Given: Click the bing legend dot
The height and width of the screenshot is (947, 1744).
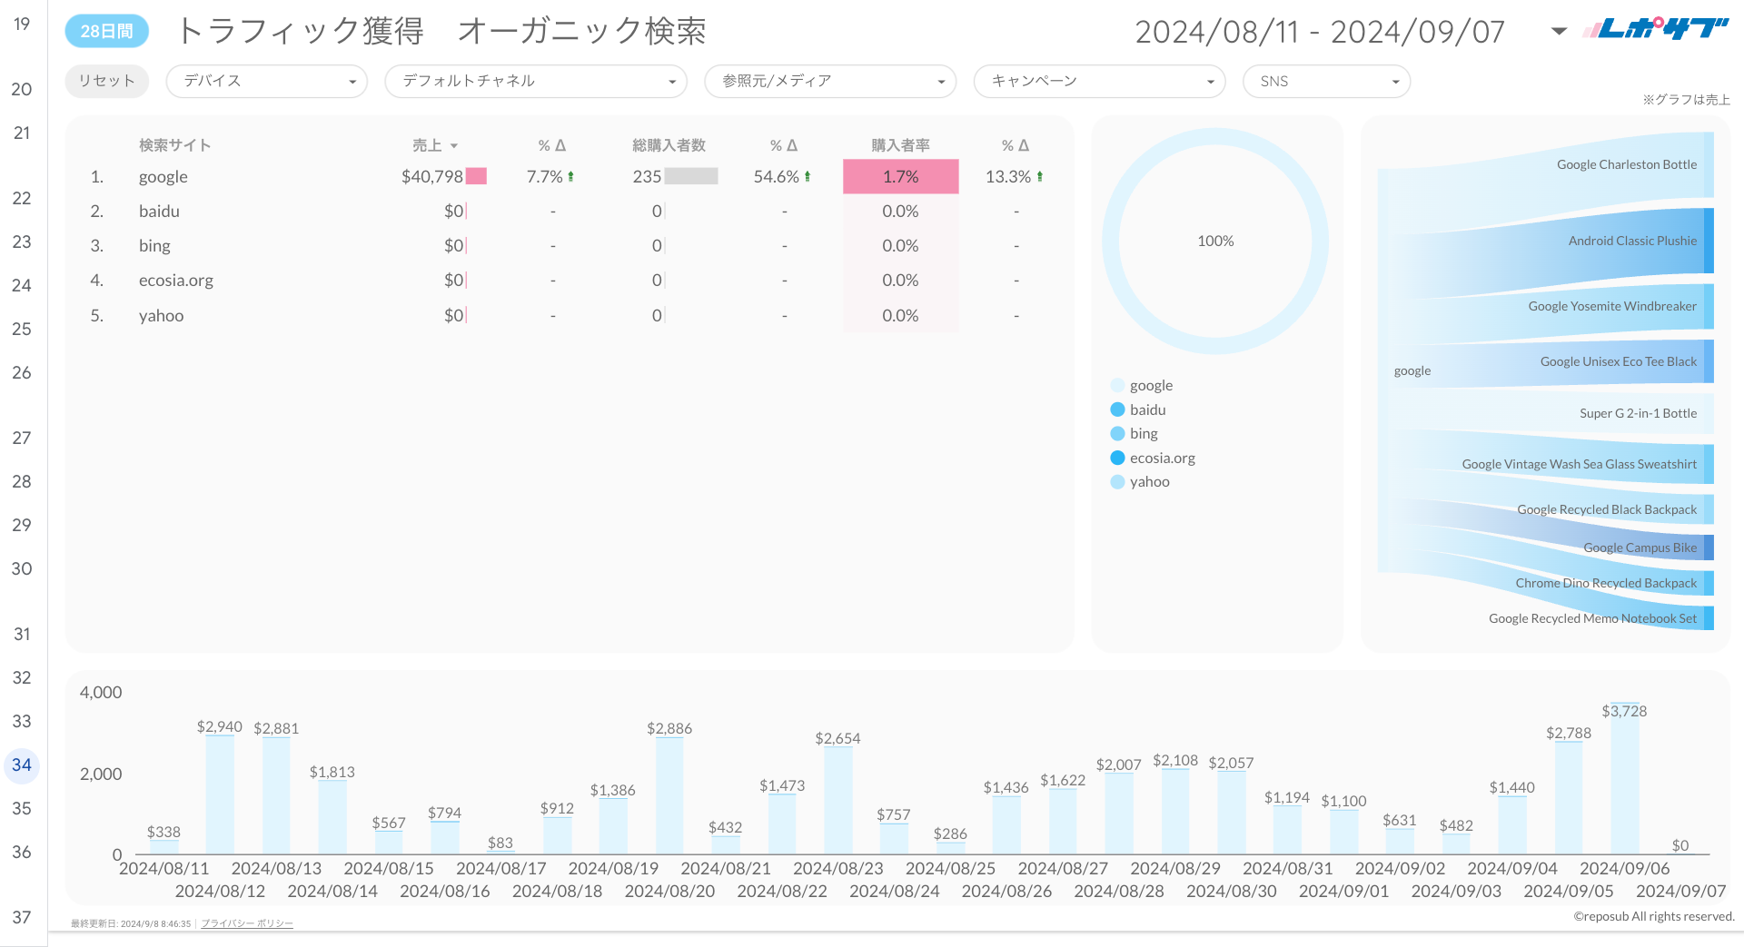Looking at the screenshot, I should tap(1116, 433).
